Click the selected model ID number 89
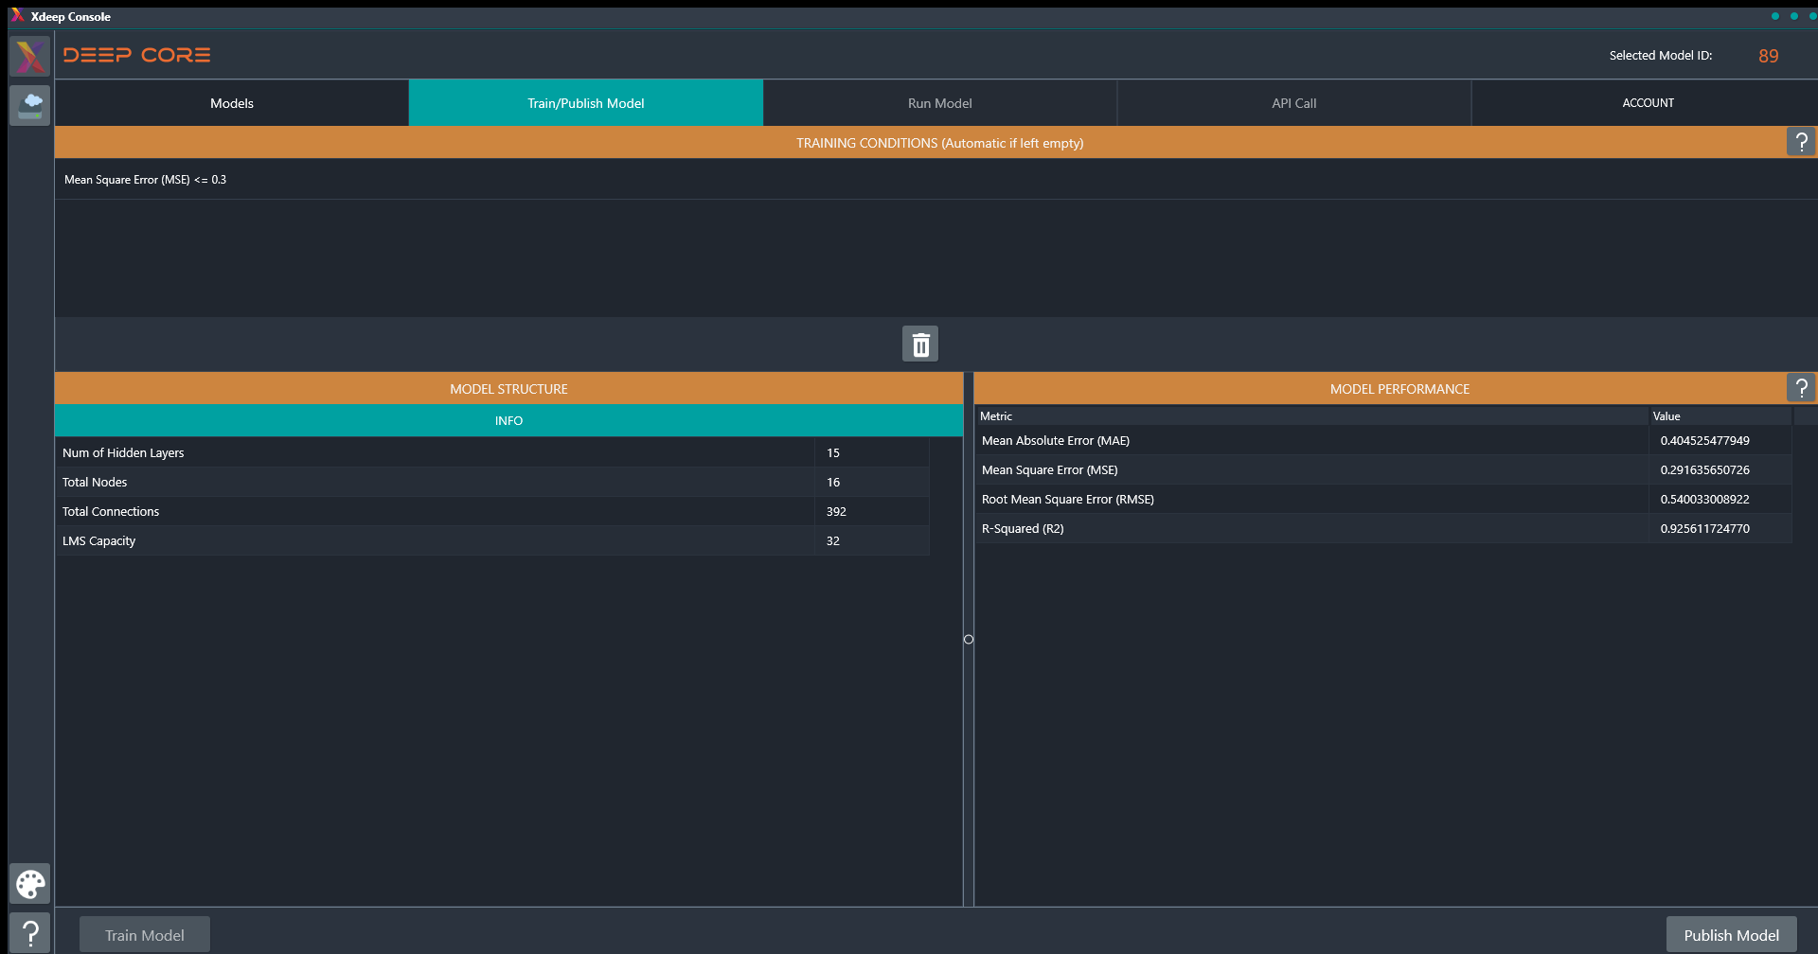This screenshot has height=954, width=1818. (x=1768, y=56)
